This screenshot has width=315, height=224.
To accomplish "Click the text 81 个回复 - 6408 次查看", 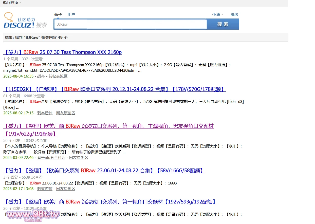I will (24, 96).
